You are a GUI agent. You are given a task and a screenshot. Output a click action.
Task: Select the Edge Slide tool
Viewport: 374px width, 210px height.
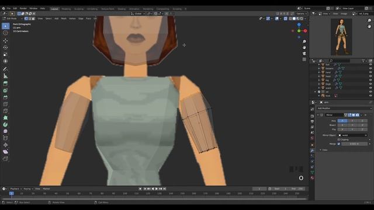point(5,138)
